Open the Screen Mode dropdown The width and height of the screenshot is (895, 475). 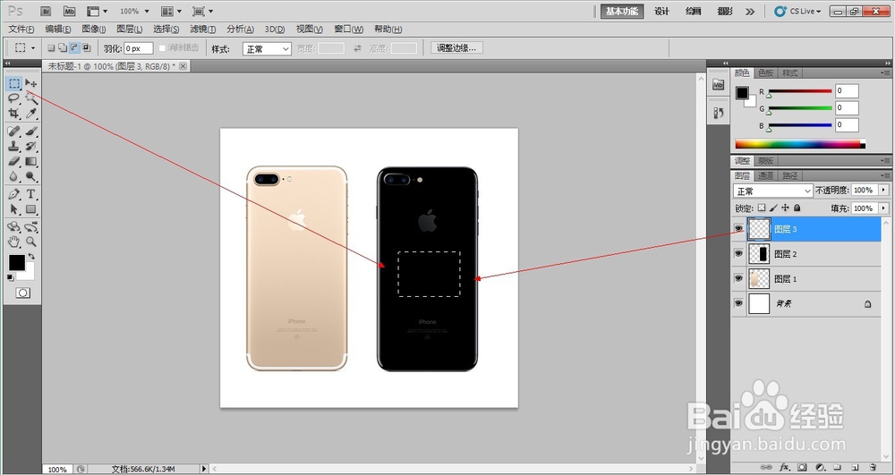click(202, 11)
